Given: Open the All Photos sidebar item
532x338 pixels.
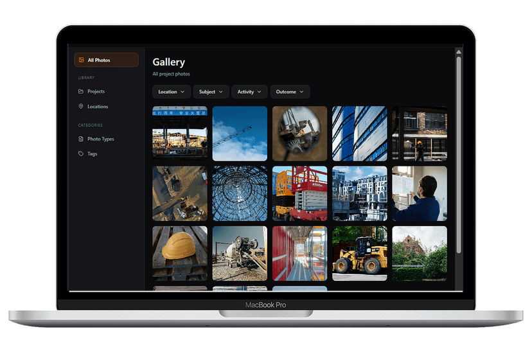Looking at the screenshot, I should point(106,60).
